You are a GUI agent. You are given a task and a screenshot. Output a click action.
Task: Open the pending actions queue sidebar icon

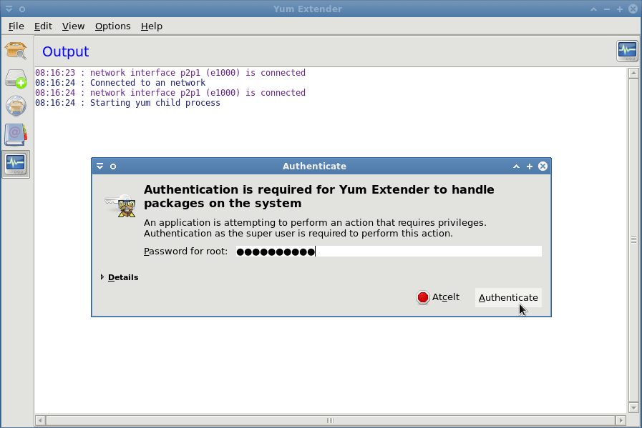[16, 79]
